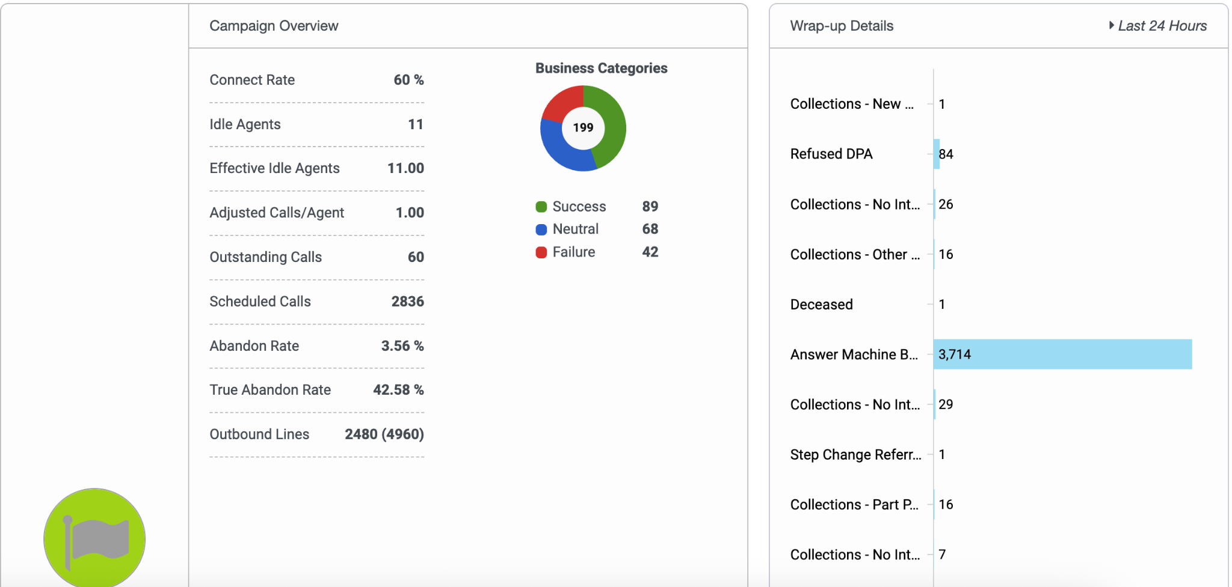The height and width of the screenshot is (587, 1232).
Task: Click the Campaign Overview panel title
Action: point(274,26)
